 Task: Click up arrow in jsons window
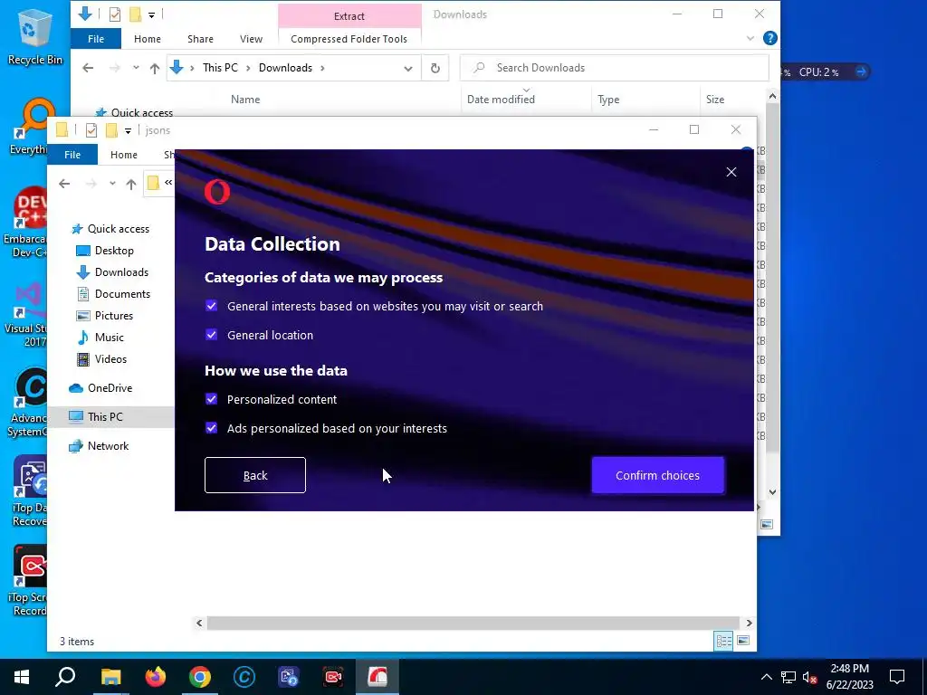[x=131, y=184]
